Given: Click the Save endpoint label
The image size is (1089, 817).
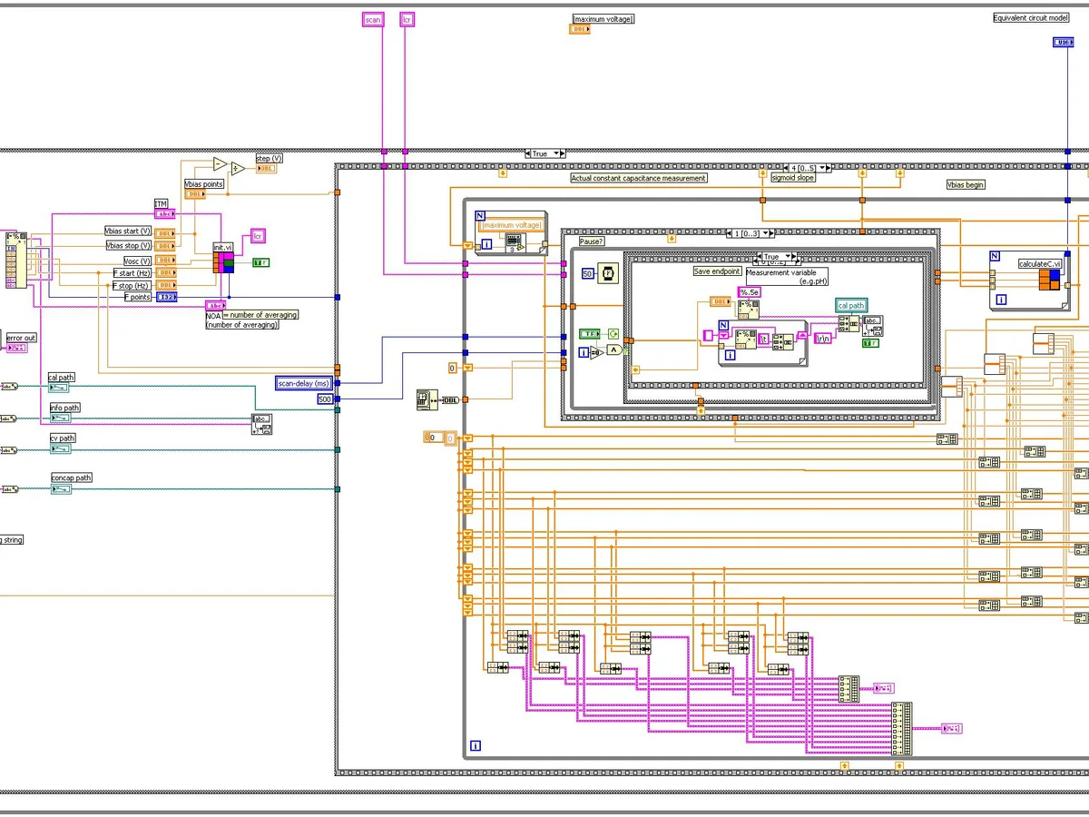Looking at the screenshot, I should pos(718,271).
